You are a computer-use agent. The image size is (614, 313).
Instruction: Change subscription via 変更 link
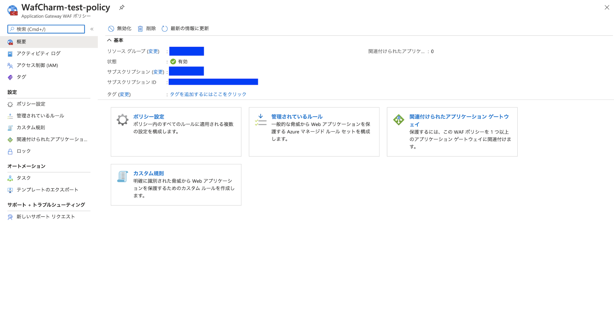[x=158, y=72]
